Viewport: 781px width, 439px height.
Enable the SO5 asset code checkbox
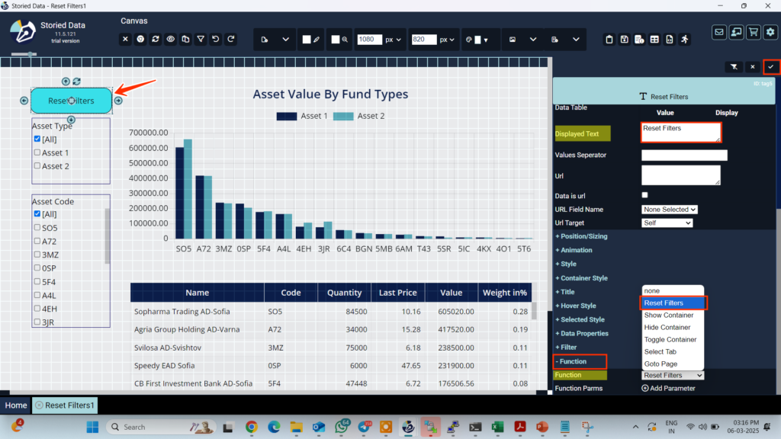click(x=37, y=227)
